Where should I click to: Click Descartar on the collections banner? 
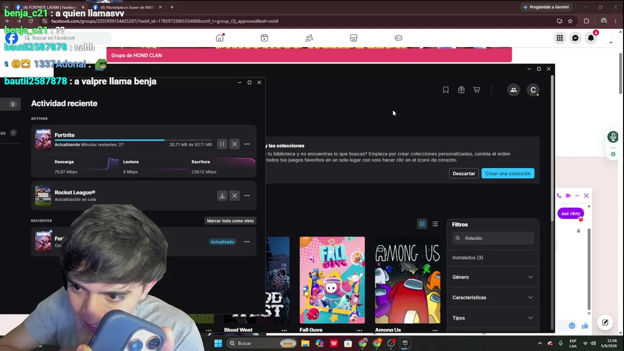pyautogui.click(x=464, y=174)
